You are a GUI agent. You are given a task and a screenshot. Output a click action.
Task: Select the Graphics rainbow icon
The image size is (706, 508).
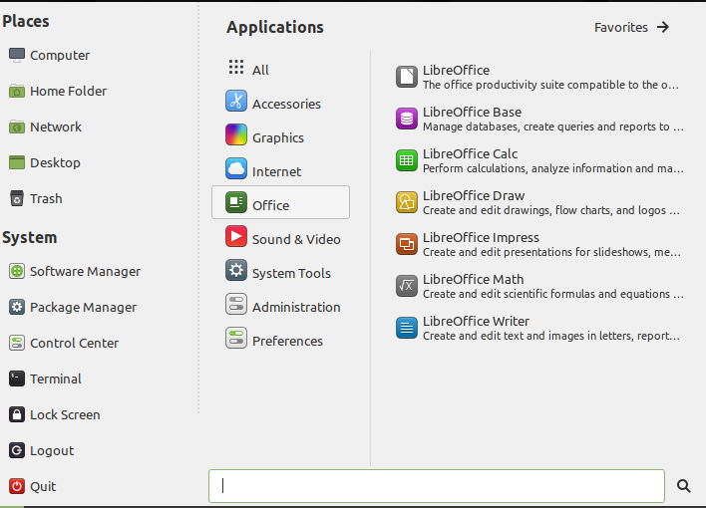pos(236,135)
